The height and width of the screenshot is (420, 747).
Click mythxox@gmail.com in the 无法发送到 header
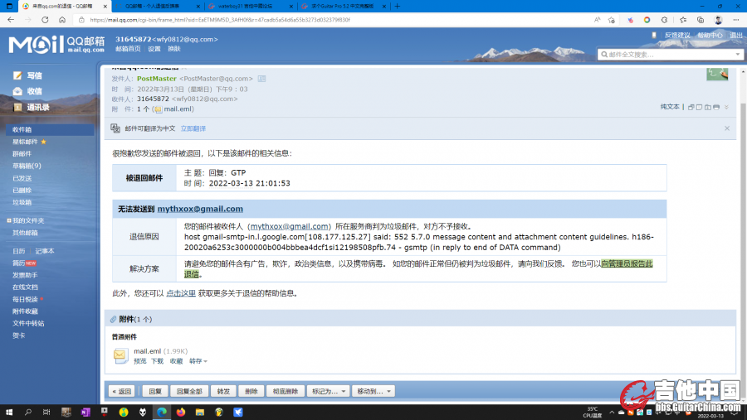tap(200, 209)
